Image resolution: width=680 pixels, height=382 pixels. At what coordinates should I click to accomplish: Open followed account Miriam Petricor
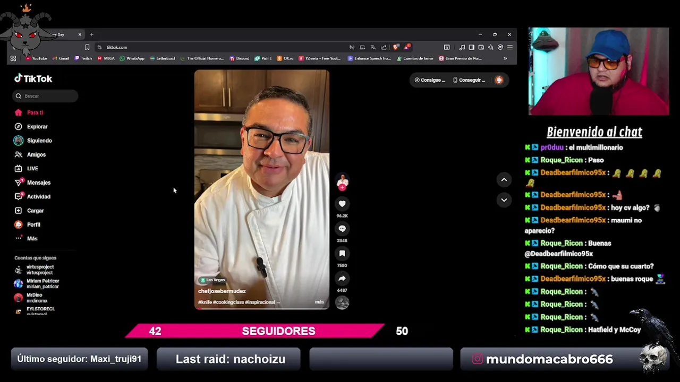pyautogui.click(x=37, y=284)
